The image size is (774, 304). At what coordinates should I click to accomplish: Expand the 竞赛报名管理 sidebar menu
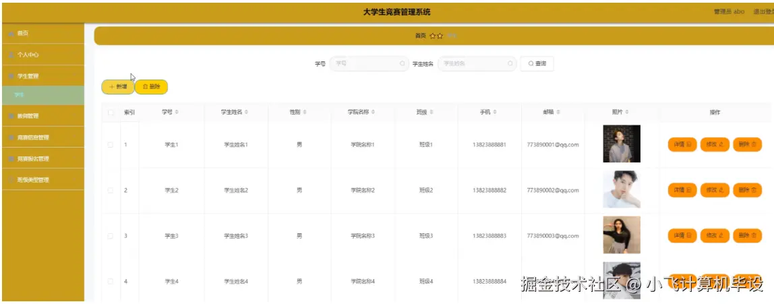[x=43, y=159]
